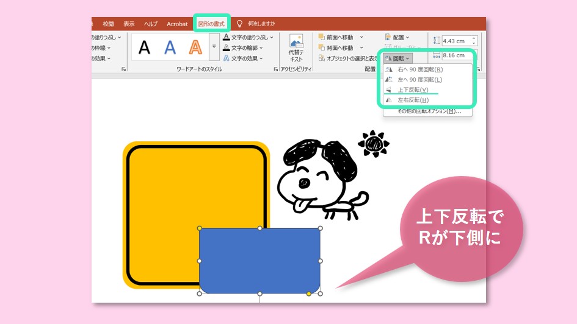Image resolution: width=577 pixels, height=324 pixels.
Task: Switch to the 表示 tab
Action: pyautogui.click(x=129, y=24)
